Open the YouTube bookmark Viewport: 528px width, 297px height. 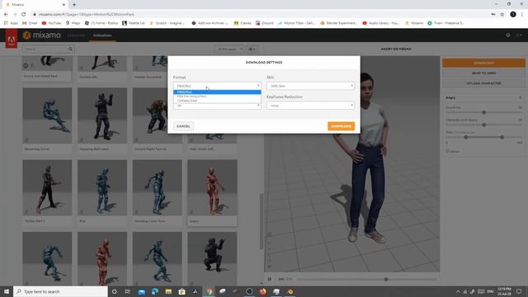(51, 23)
